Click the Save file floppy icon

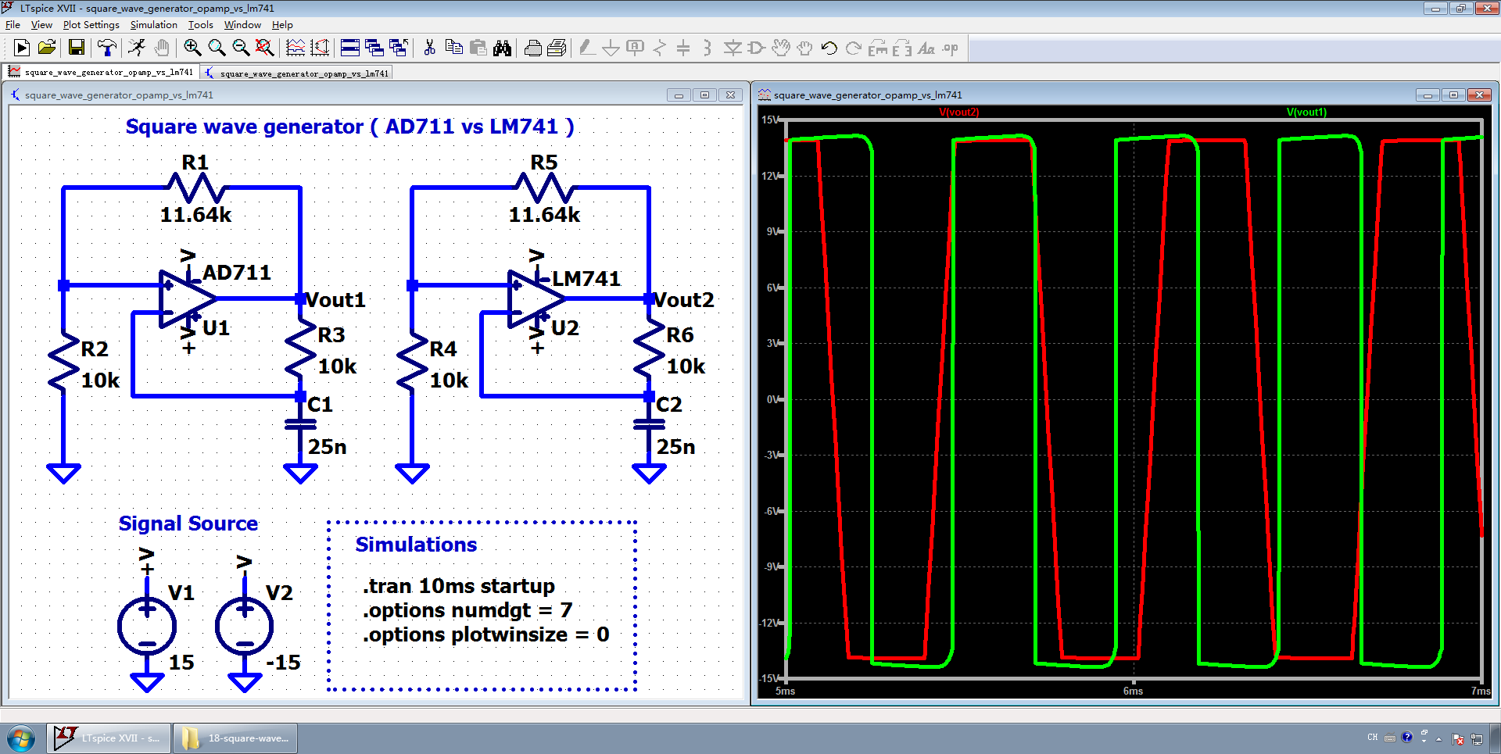tap(76, 48)
